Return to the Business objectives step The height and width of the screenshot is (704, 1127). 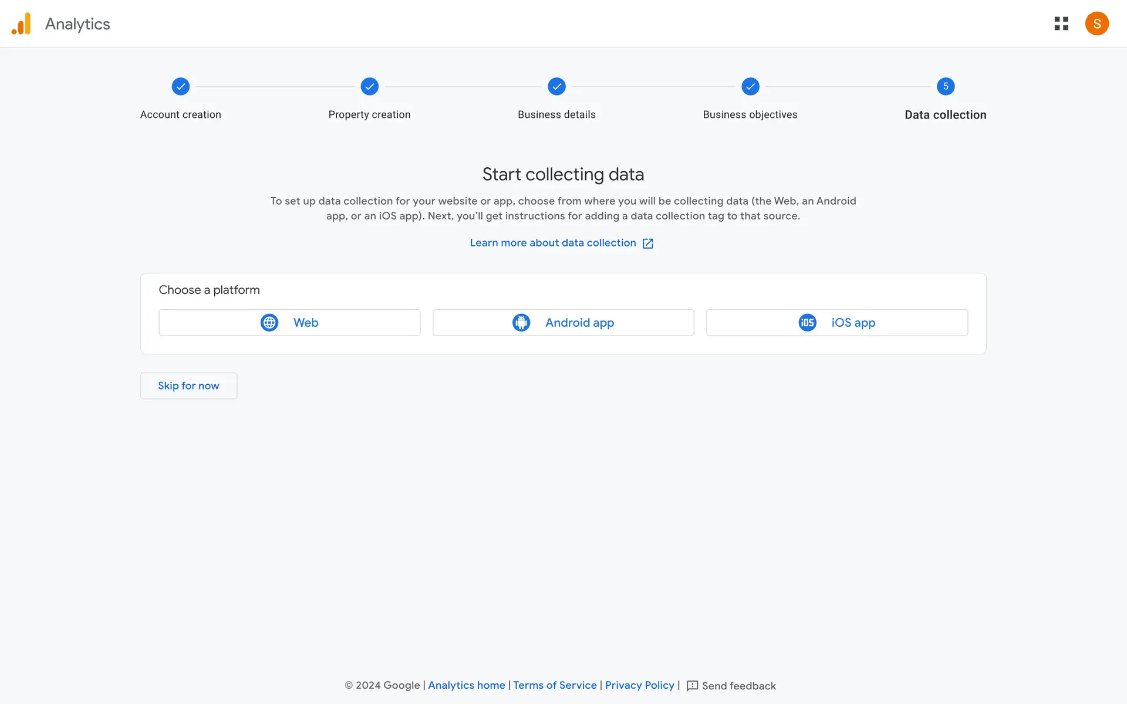750,87
